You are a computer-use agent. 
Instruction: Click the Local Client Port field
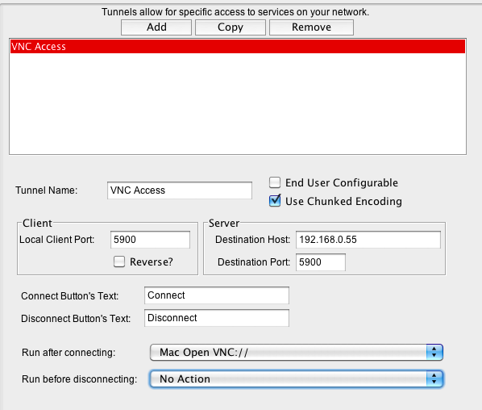tap(150, 240)
